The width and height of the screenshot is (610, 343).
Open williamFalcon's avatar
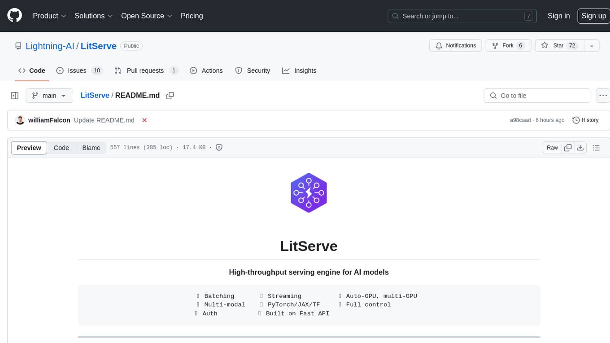[20, 120]
